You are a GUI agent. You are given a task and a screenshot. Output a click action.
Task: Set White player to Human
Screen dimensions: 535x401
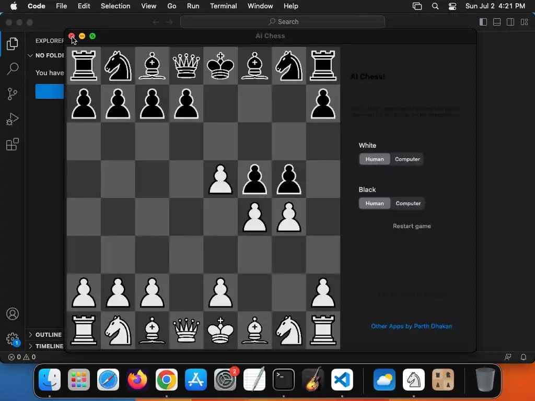375,159
